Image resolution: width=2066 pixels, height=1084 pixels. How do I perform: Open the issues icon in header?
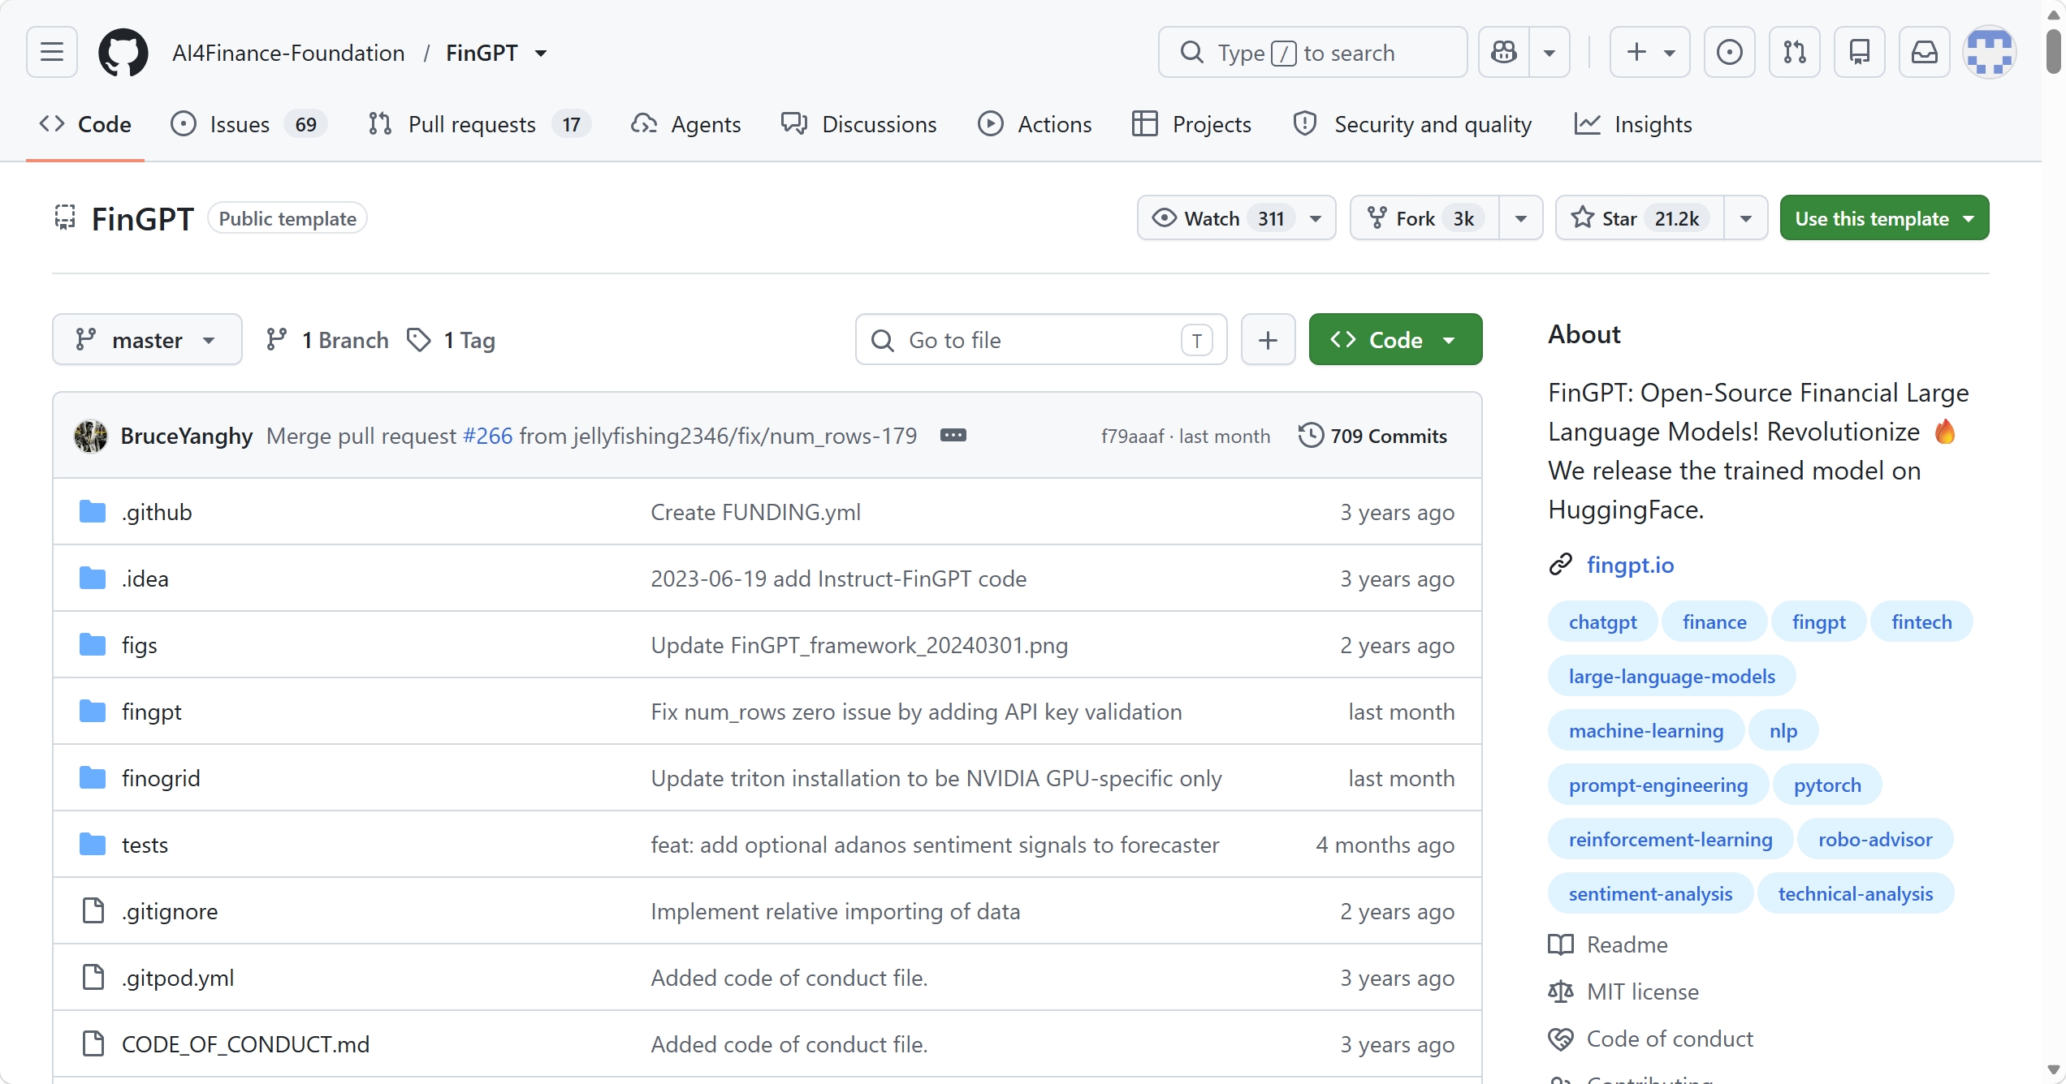click(x=1730, y=53)
